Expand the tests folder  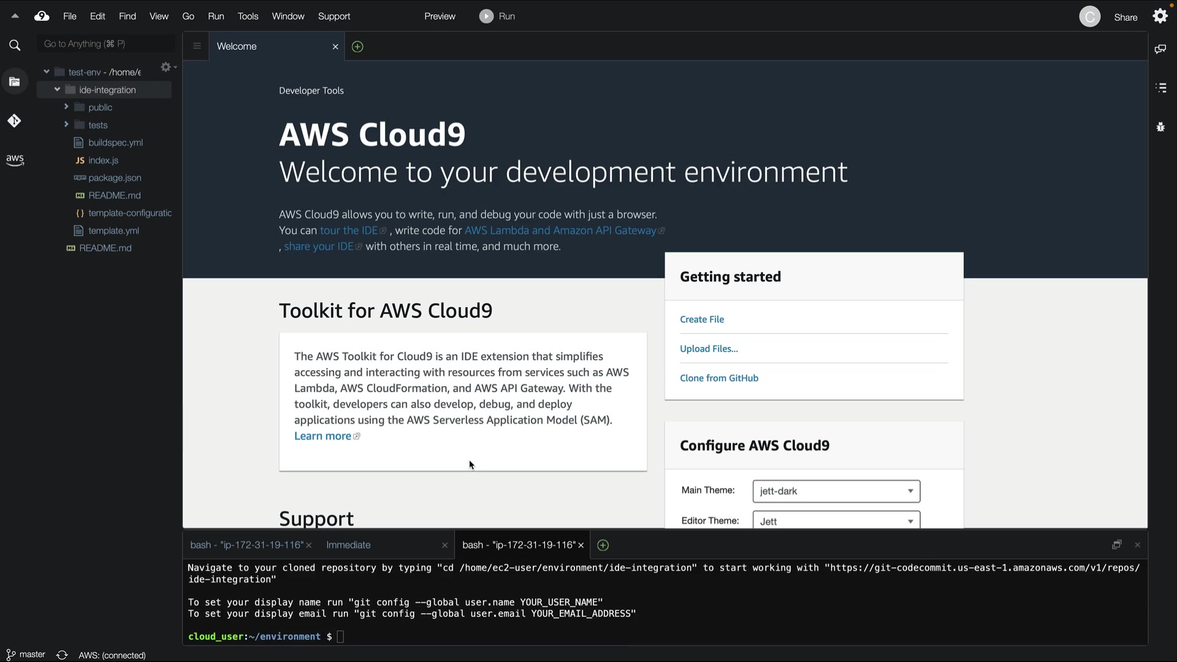pyautogui.click(x=66, y=124)
